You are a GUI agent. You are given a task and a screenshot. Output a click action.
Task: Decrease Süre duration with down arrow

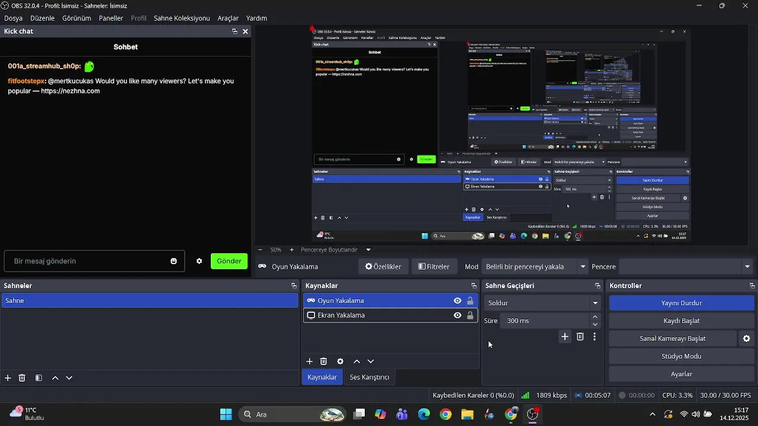click(595, 324)
